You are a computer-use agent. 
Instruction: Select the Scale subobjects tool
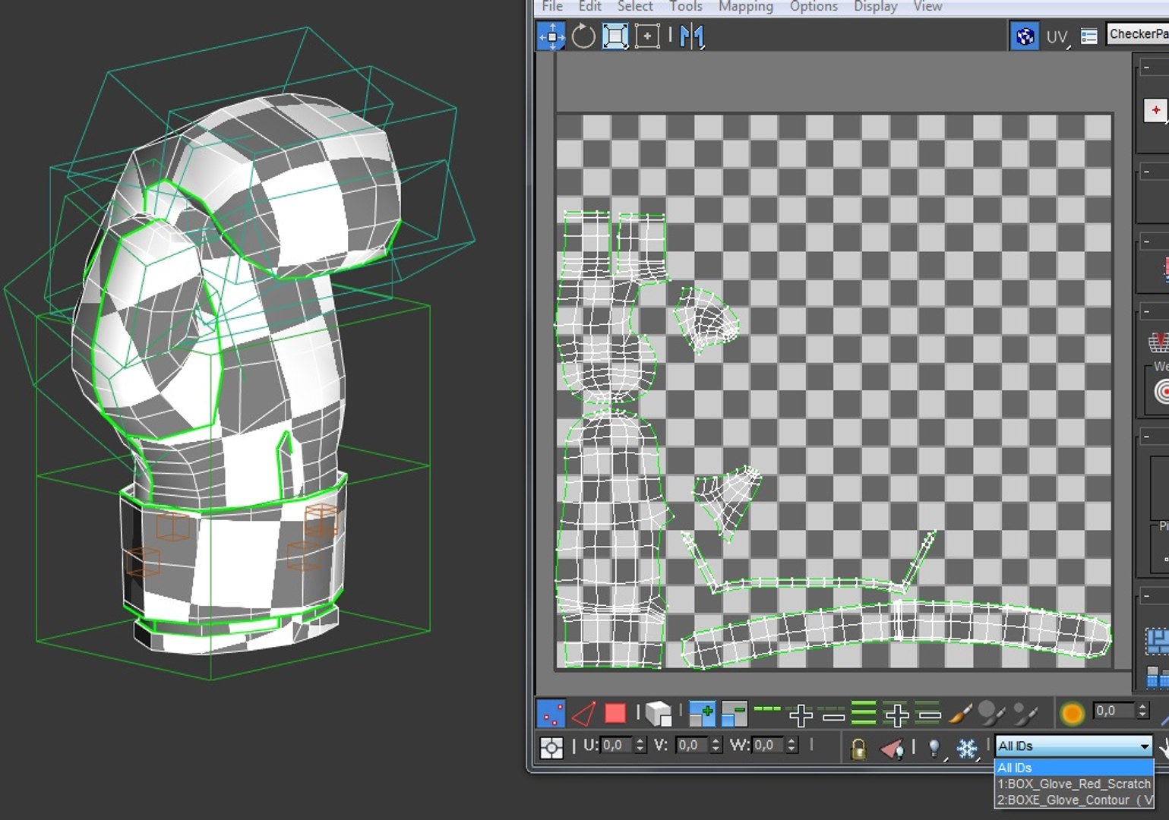615,36
